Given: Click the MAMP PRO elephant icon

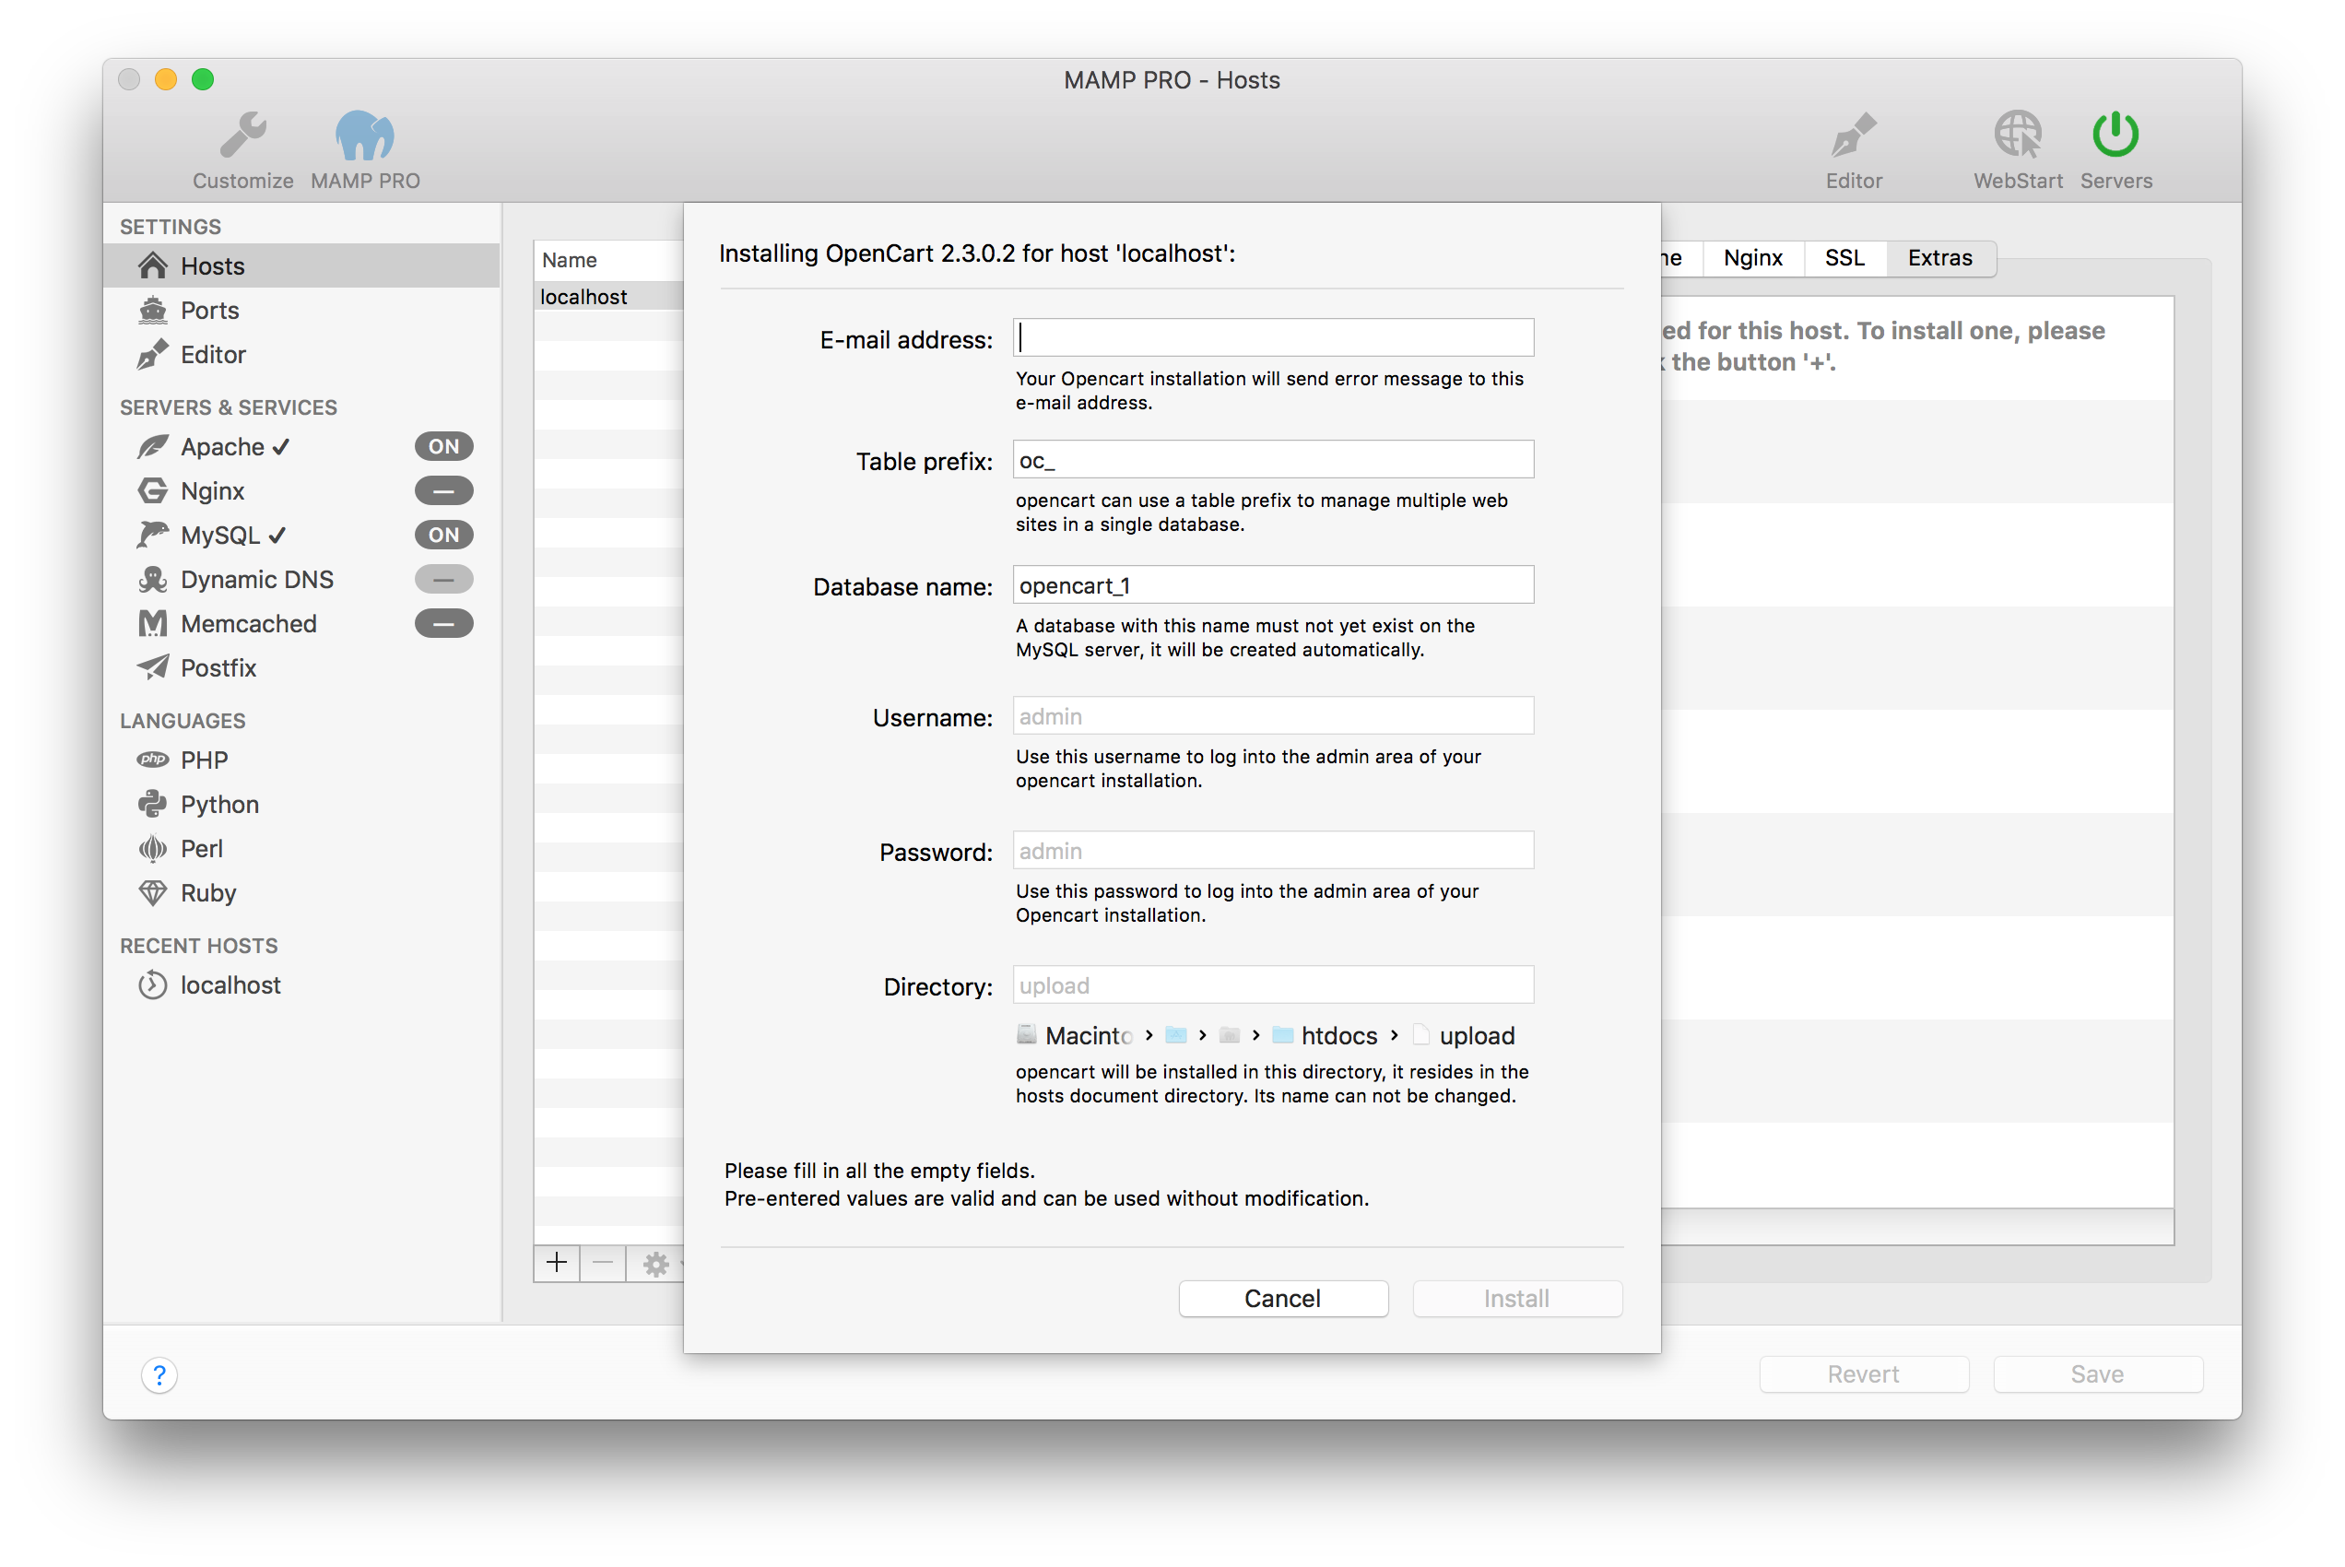Looking at the screenshot, I should pyautogui.click(x=365, y=135).
